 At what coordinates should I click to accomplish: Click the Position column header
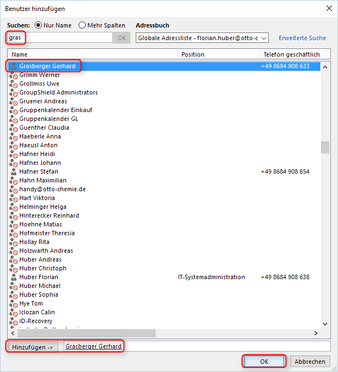[219, 54]
